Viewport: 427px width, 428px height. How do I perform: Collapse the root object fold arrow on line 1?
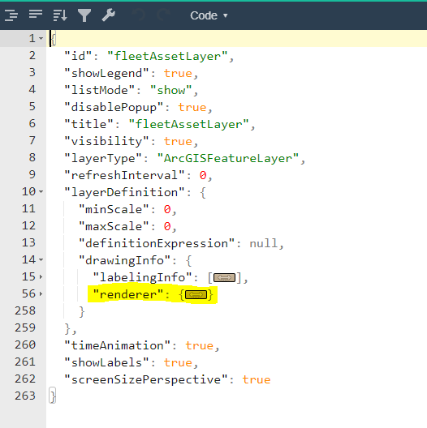tap(41, 38)
